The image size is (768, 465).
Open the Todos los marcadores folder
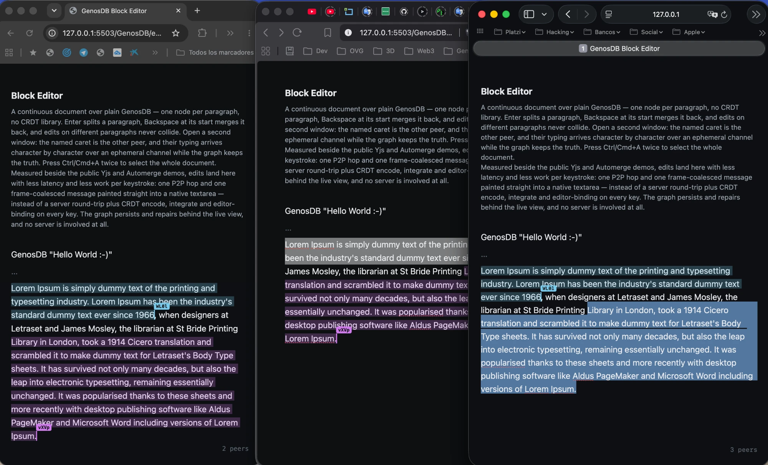[215, 53]
